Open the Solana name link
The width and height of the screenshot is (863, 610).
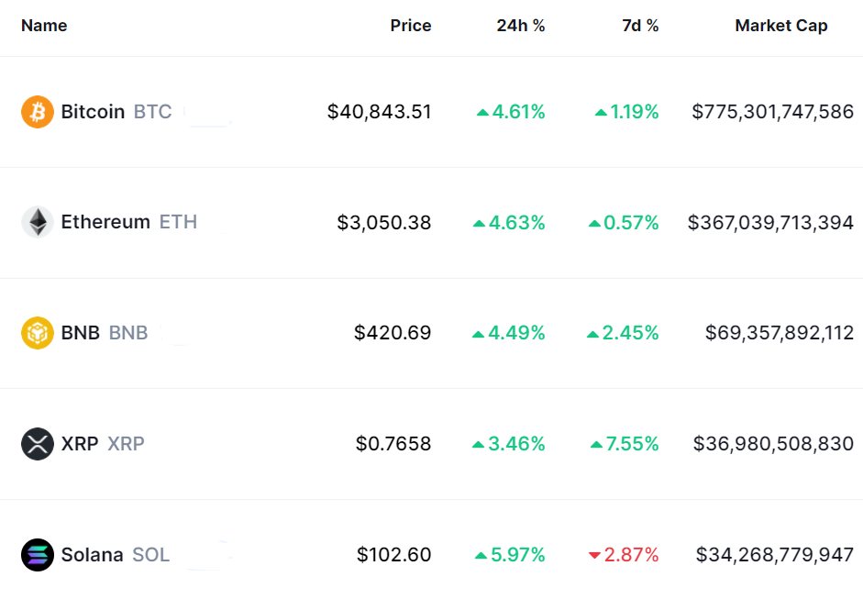tap(92, 555)
